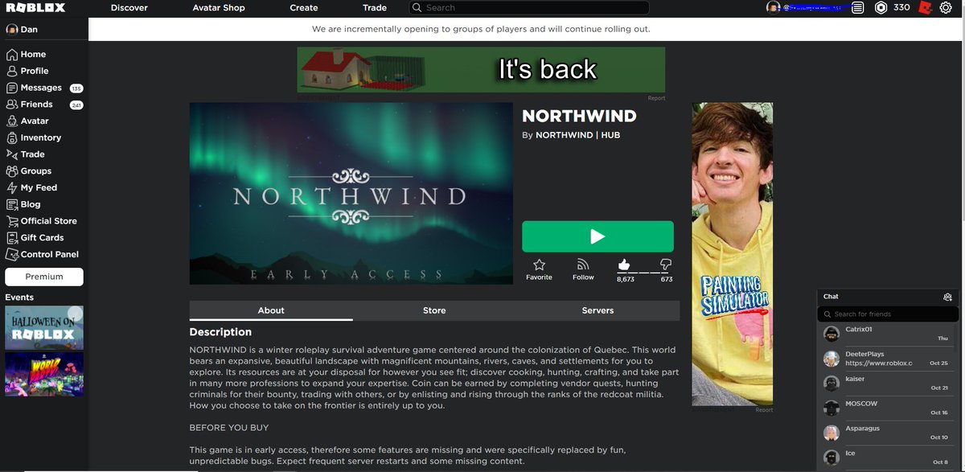Image resolution: width=965 pixels, height=472 pixels.
Task: Open chat with Catrix01
Action: [x=888, y=334]
